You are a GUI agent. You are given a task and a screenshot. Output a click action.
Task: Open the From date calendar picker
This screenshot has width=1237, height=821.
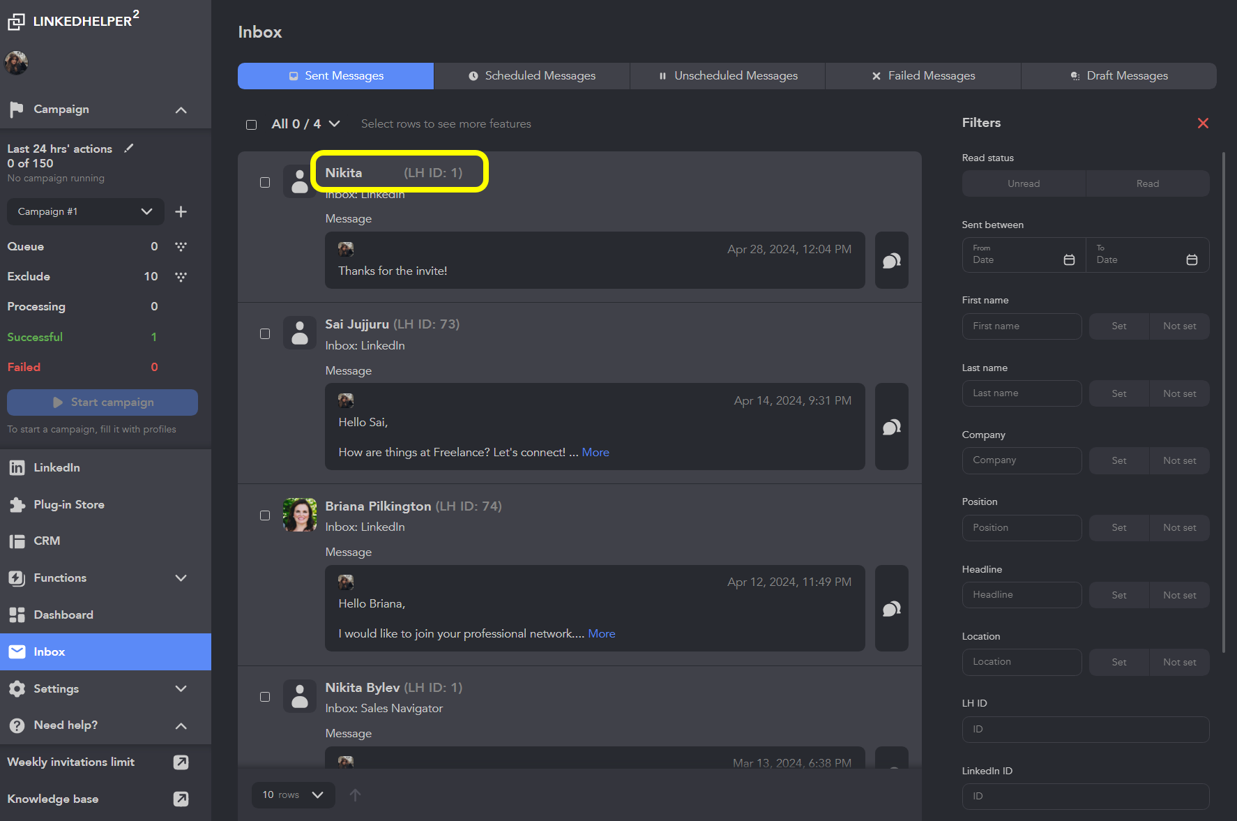(1069, 259)
